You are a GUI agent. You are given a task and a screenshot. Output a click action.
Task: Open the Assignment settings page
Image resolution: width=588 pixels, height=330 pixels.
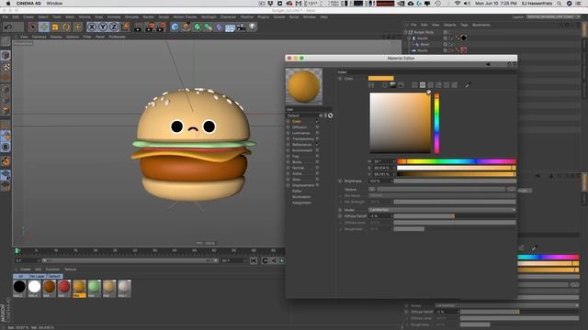301,203
